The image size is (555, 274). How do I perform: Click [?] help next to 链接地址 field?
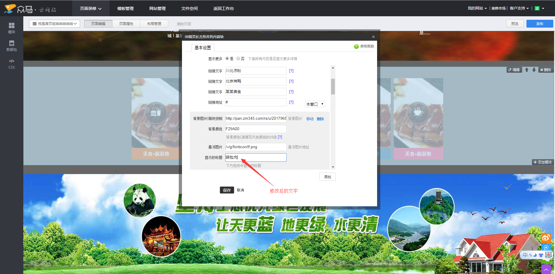point(291,102)
